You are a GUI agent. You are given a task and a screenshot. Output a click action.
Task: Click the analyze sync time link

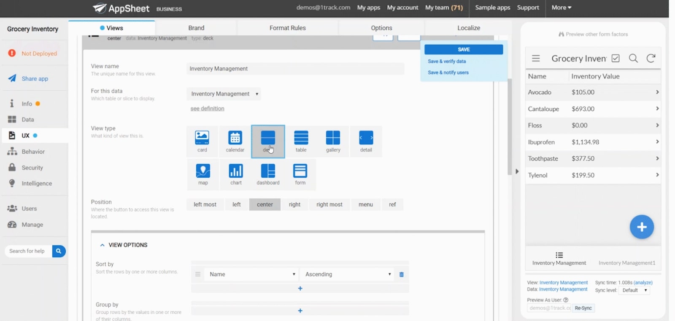(x=643, y=283)
